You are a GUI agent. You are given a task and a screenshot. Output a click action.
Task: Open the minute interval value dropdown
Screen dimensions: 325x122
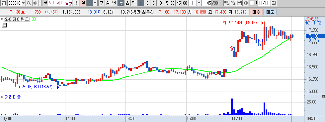tap(199, 3)
